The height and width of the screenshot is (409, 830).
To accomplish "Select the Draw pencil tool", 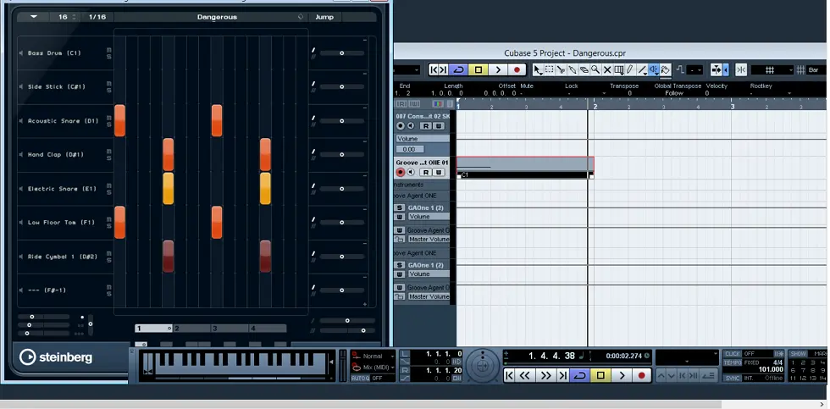I will (629, 69).
